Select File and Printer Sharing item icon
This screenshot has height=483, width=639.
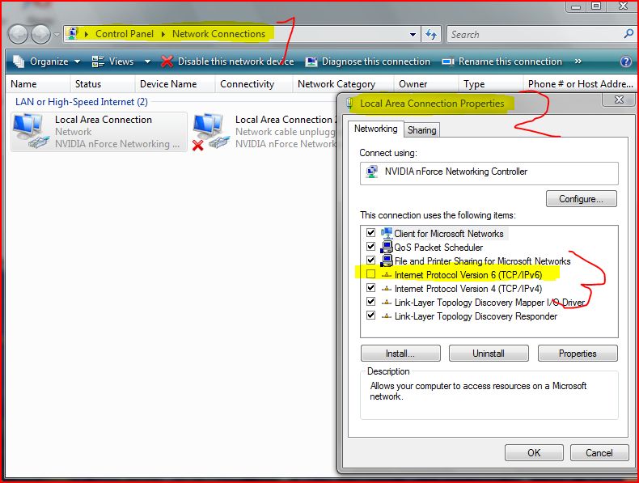pyautogui.click(x=387, y=261)
